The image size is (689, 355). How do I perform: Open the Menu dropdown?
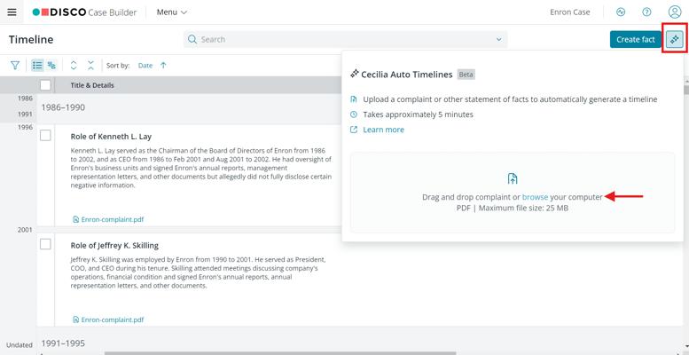pos(172,12)
